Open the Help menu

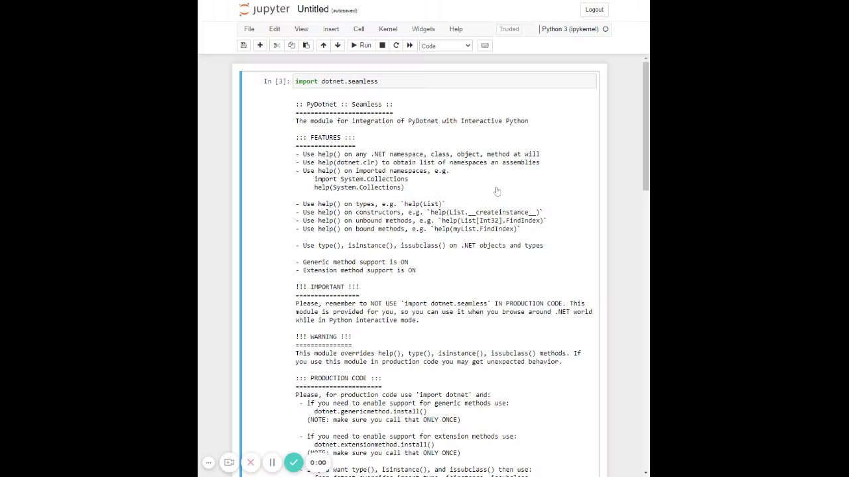456,29
